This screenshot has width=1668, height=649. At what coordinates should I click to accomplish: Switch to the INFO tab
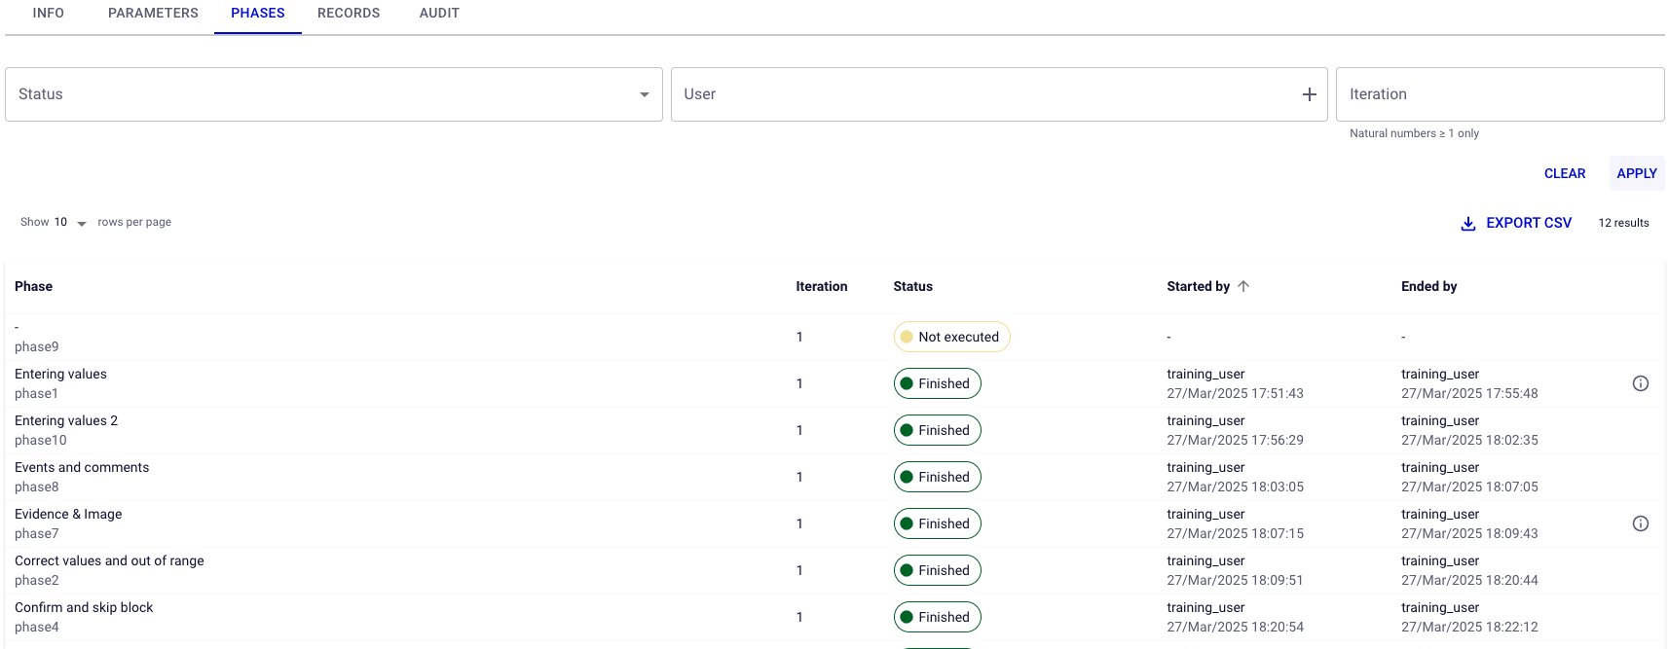coord(49,14)
